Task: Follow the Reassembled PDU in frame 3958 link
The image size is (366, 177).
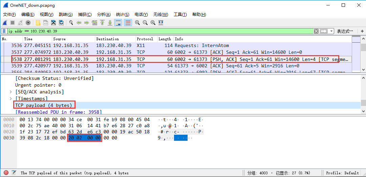Action: pos(58,112)
